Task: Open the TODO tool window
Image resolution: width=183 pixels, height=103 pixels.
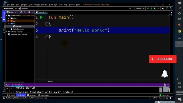Action: click(11, 95)
